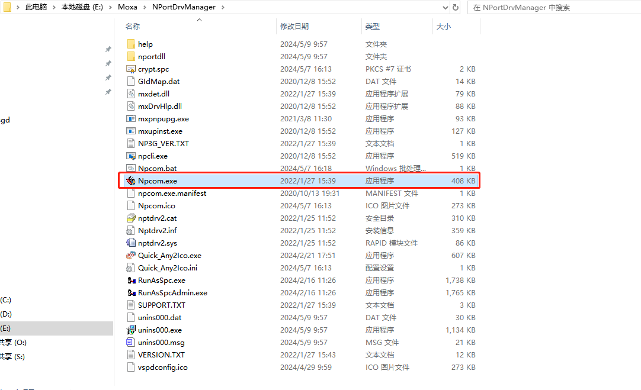Click the RAPID 模块文件 type cell

point(391,243)
